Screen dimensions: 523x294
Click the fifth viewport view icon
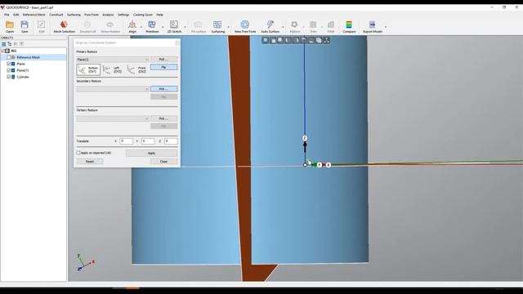tap(296, 40)
